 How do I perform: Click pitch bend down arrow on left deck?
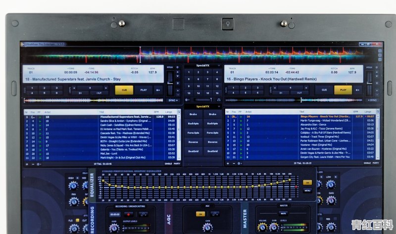click(178, 76)
